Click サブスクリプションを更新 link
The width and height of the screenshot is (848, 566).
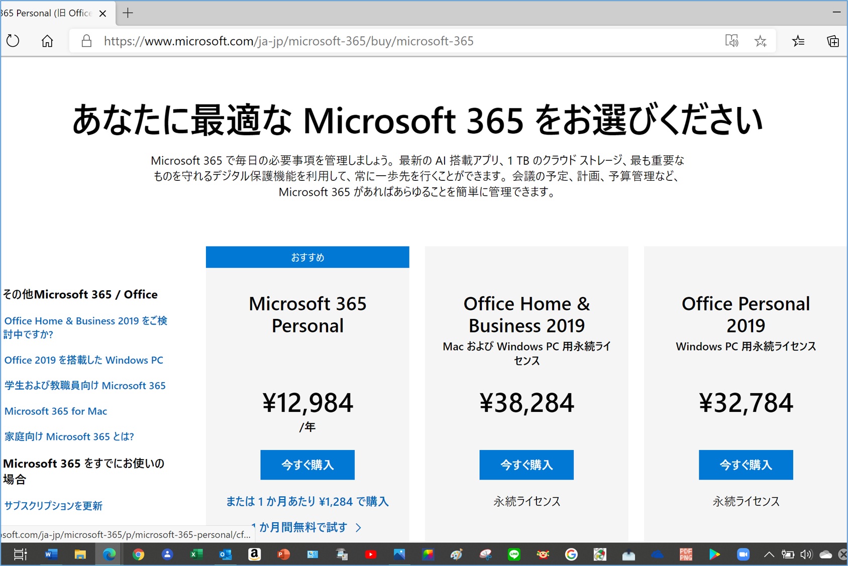pos(53,506)
